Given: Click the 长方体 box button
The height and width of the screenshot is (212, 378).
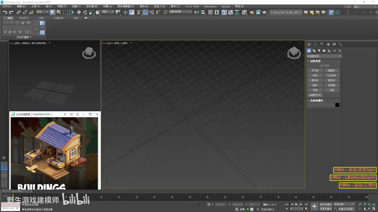Looking at the screenshot, I should (x=315, y=70).
